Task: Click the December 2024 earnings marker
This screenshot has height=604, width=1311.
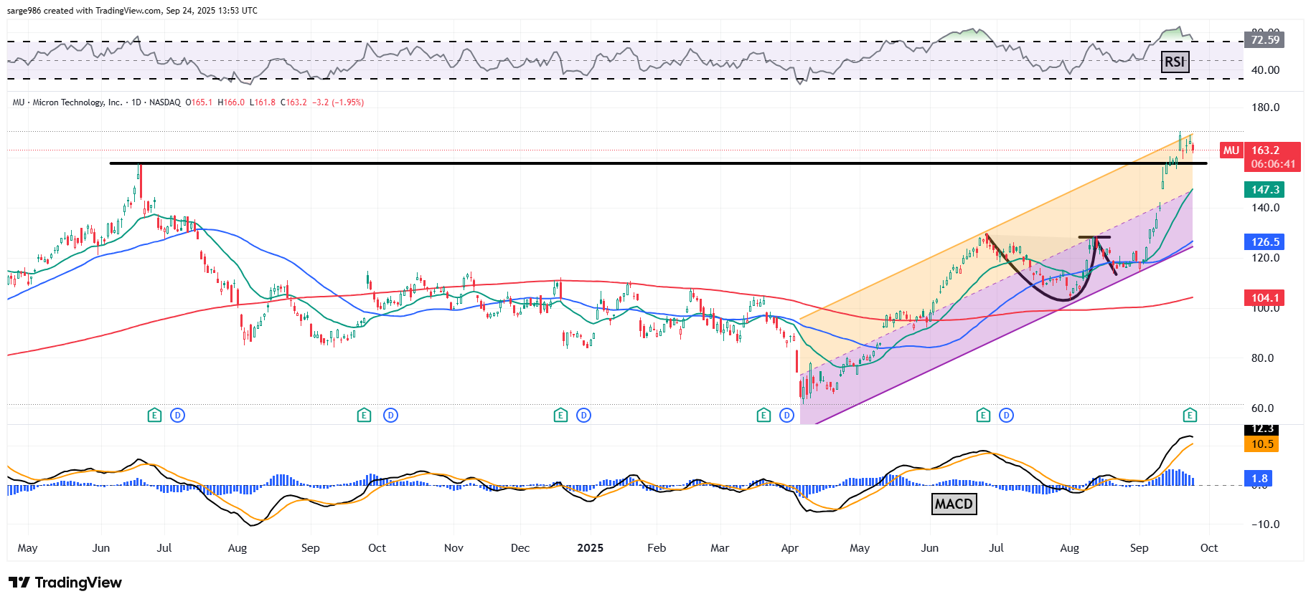Action: tap(560, 415)
